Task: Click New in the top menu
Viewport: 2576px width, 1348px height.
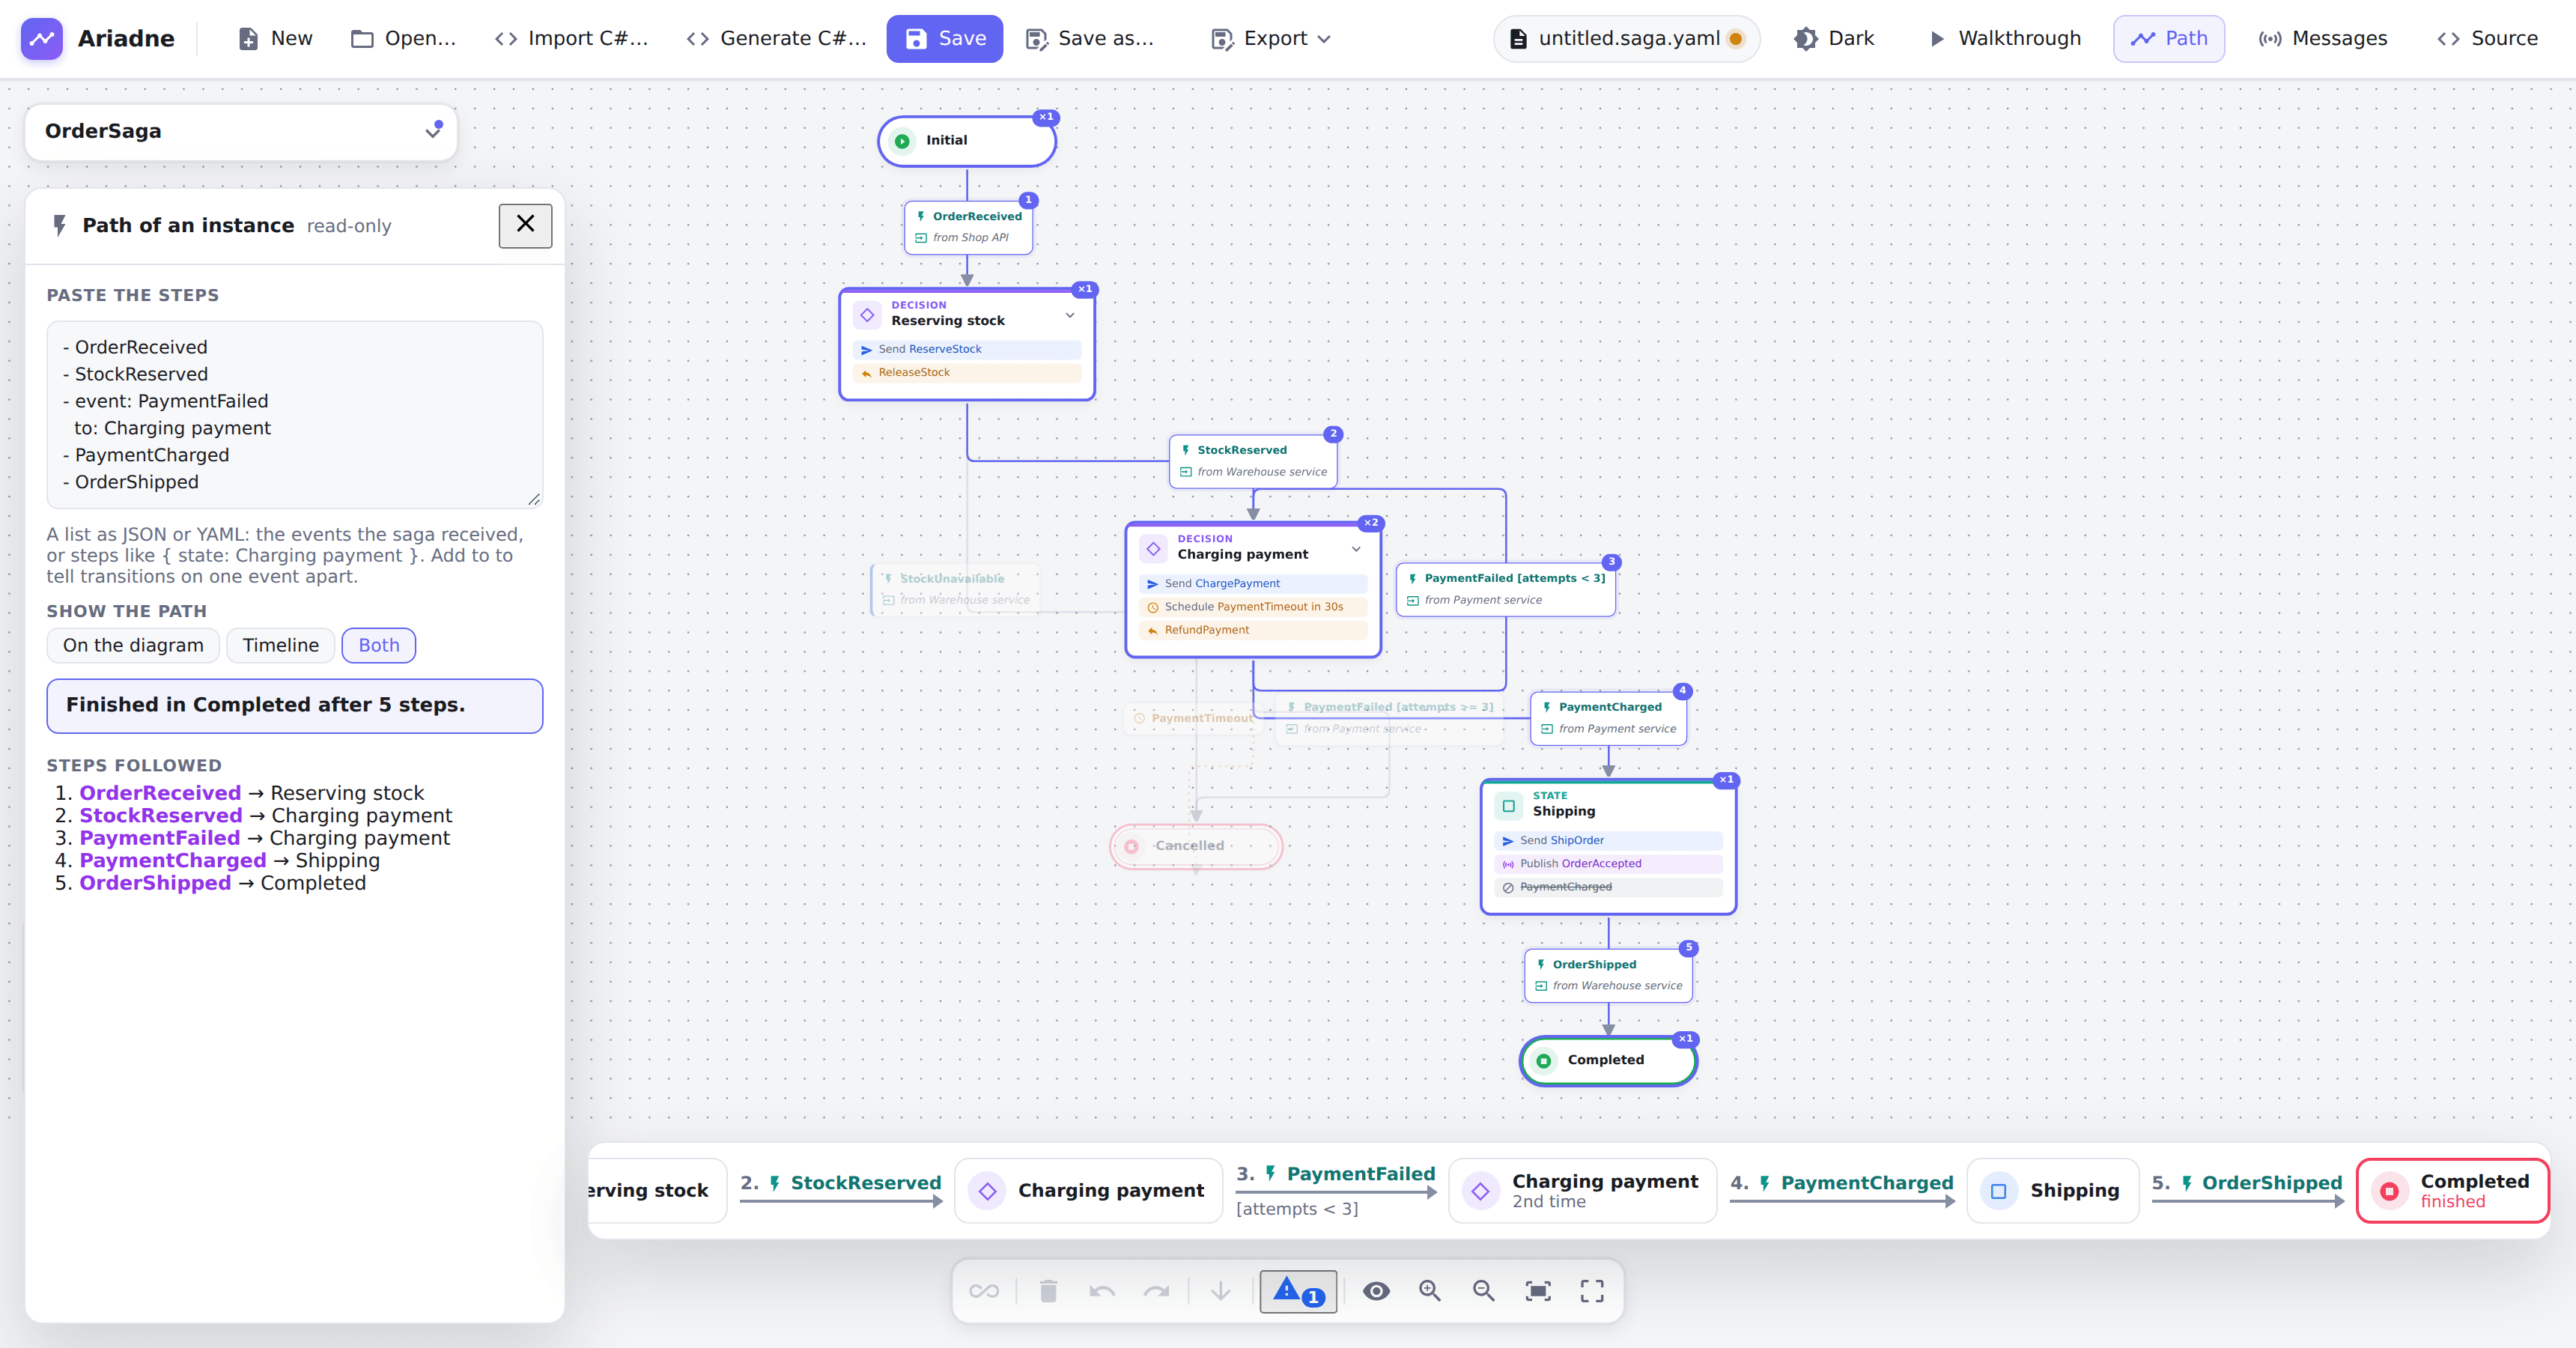Action: (x=276, y=38)
